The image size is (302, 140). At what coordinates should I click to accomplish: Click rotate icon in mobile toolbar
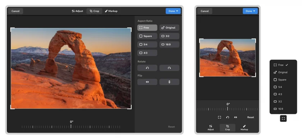click(x=228, y=117)
